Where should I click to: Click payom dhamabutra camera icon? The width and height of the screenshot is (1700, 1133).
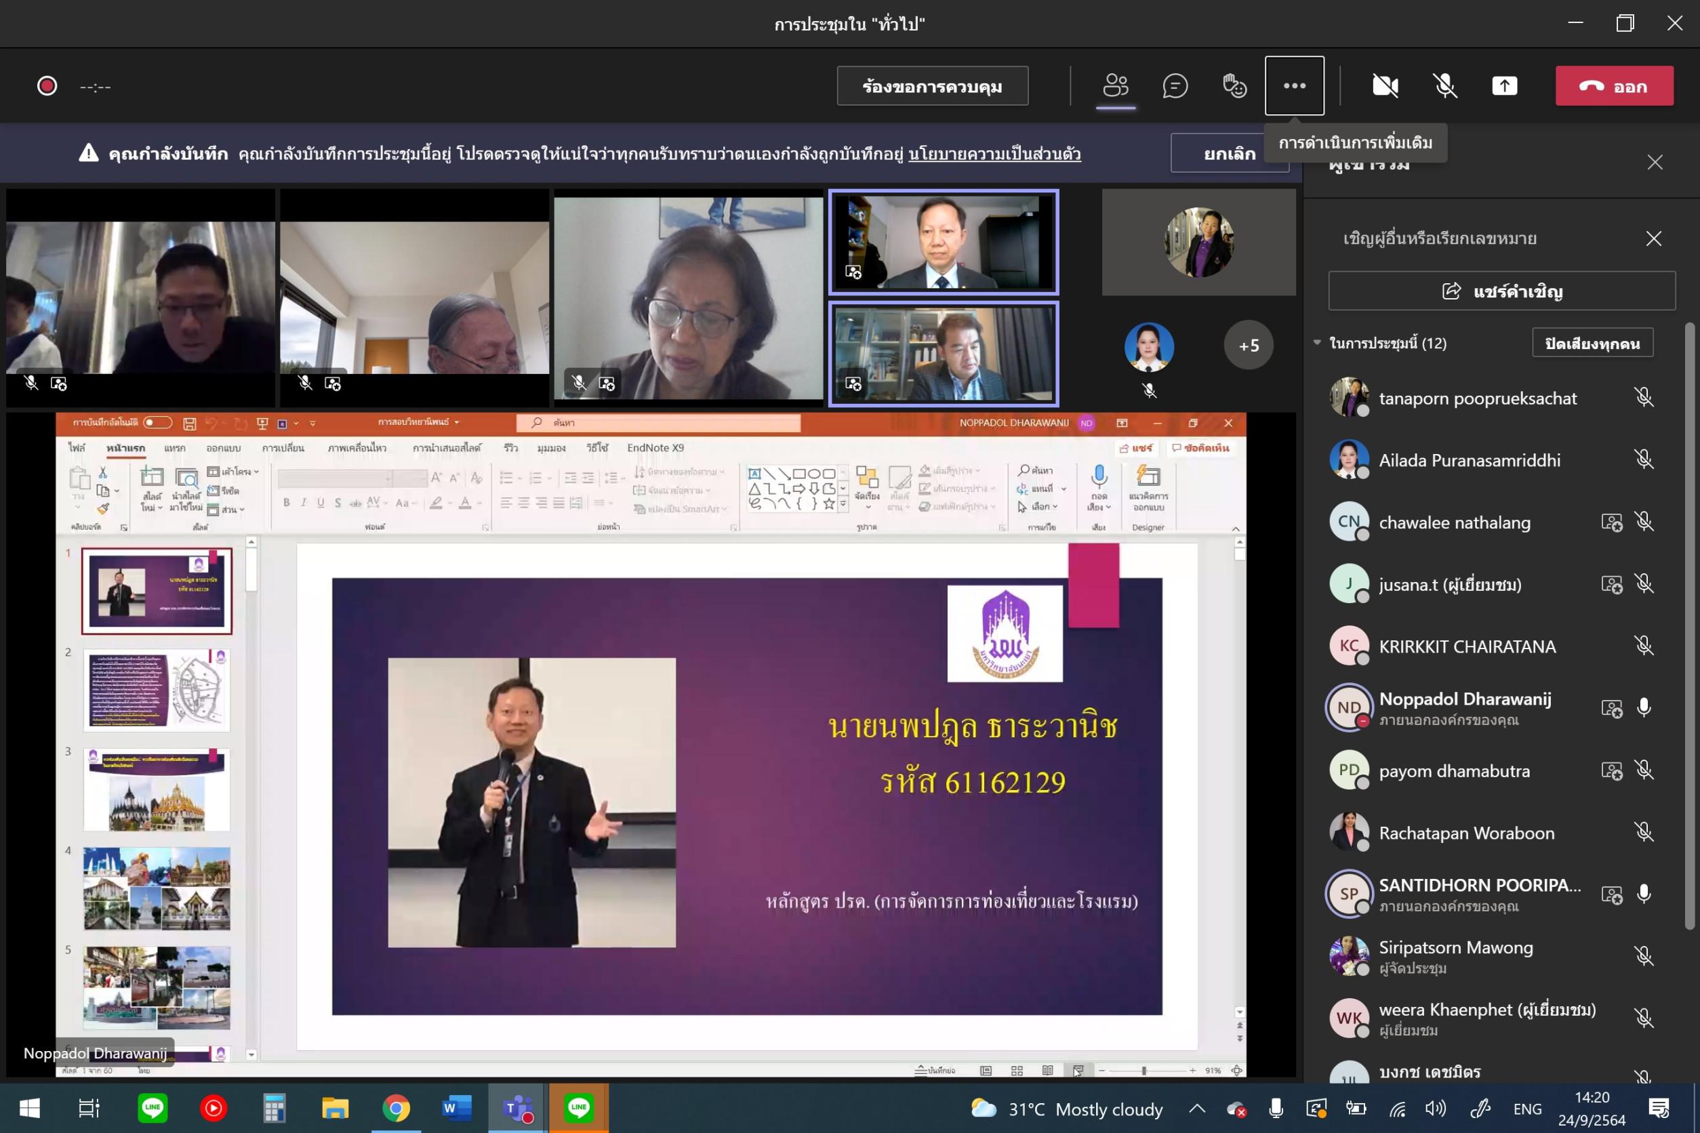1611,770
